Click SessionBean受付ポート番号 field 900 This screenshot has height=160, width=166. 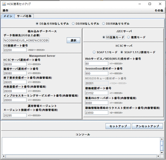(x=97, y=73)
